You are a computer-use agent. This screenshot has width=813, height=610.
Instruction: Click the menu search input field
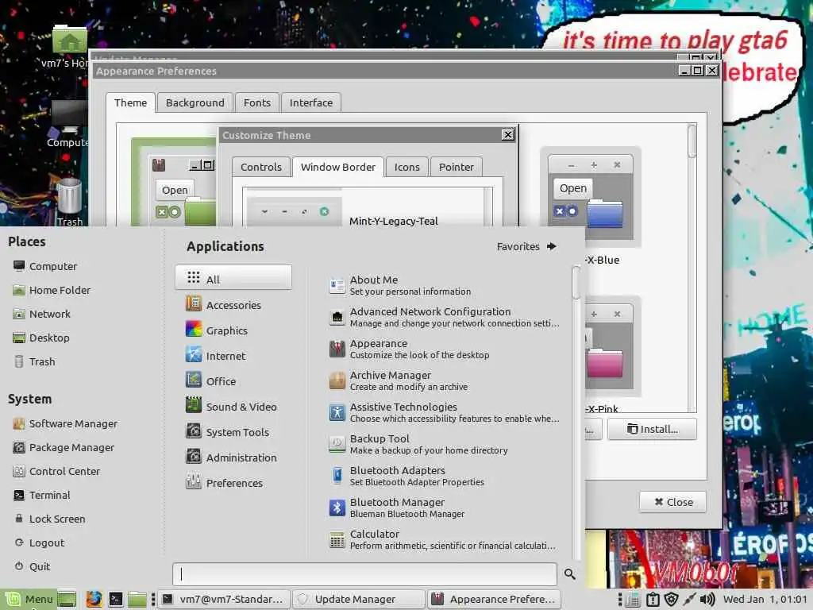coord(364,573)
